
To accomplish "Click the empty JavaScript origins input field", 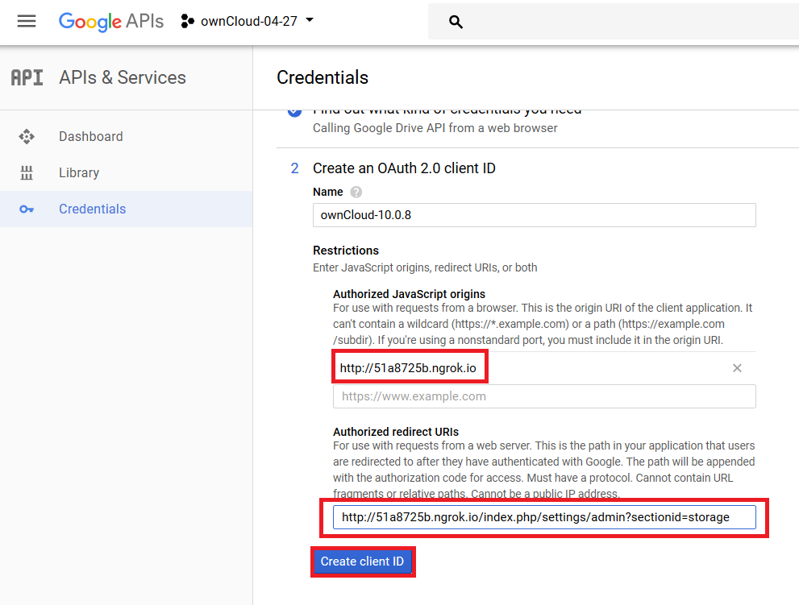I will tap(544, 396).
